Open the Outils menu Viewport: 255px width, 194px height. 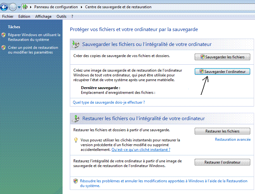click(62, 16)
